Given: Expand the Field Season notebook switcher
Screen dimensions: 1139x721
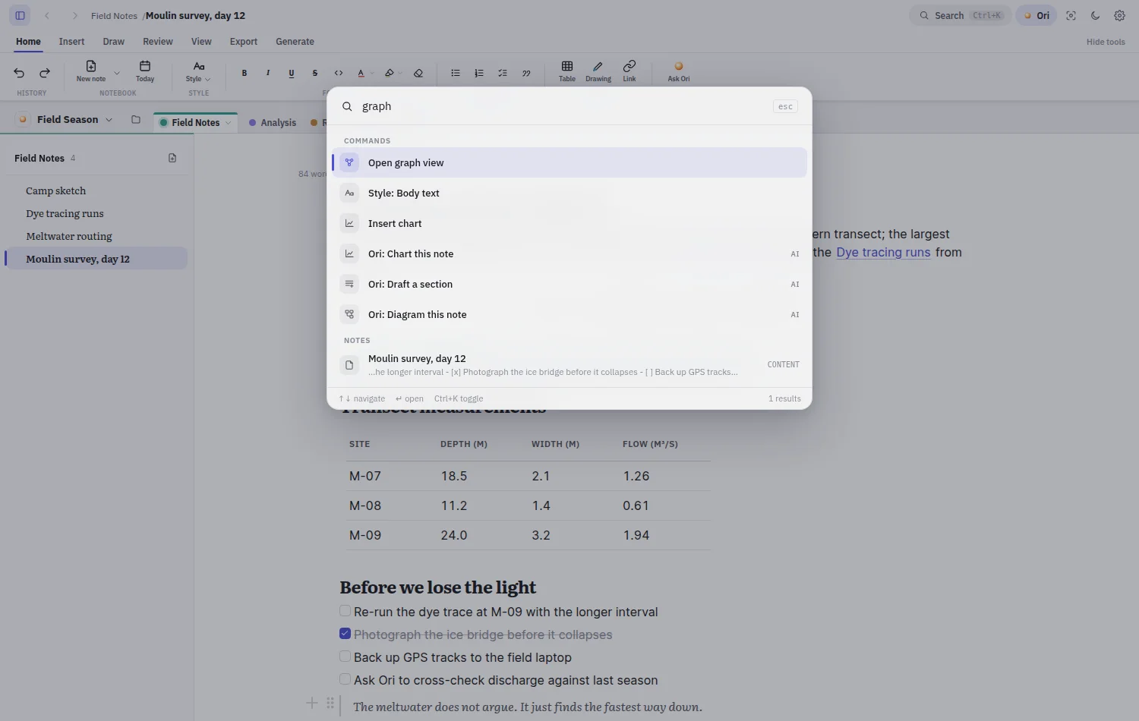Looking at the screenshot, I should (65, 119).
